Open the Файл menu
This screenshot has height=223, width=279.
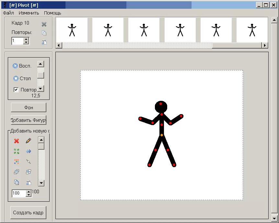coord(8,13)
